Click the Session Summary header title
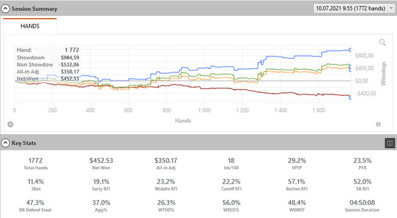Screen dimensions: 397x218 click(34, 9)
